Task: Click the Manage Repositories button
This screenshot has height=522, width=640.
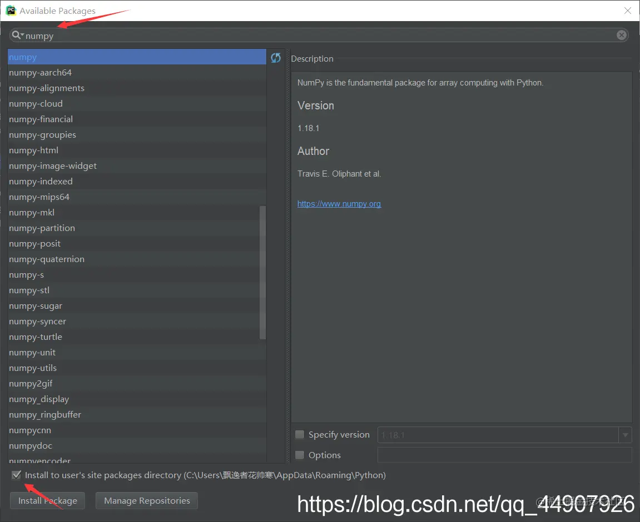Action: (x=147, y=500)
